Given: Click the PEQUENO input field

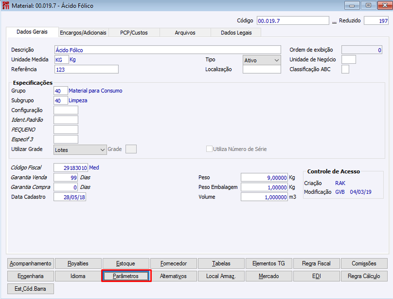Looking at the screenshot, I should pyautogui.click(x=66, y=130).
